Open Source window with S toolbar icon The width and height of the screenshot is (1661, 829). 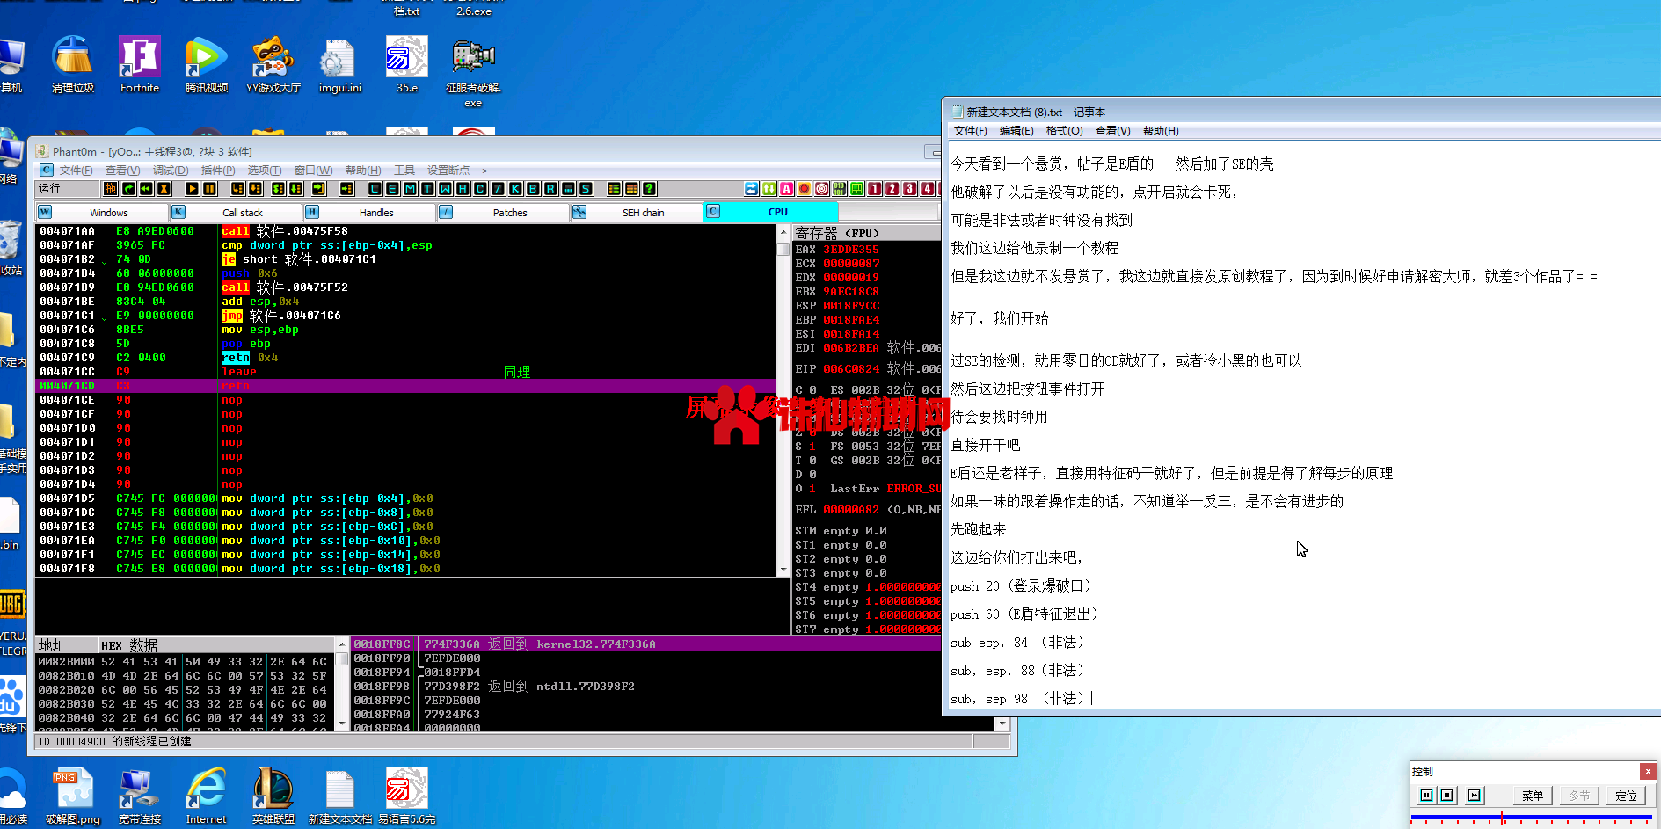click(x=586, y=189)
